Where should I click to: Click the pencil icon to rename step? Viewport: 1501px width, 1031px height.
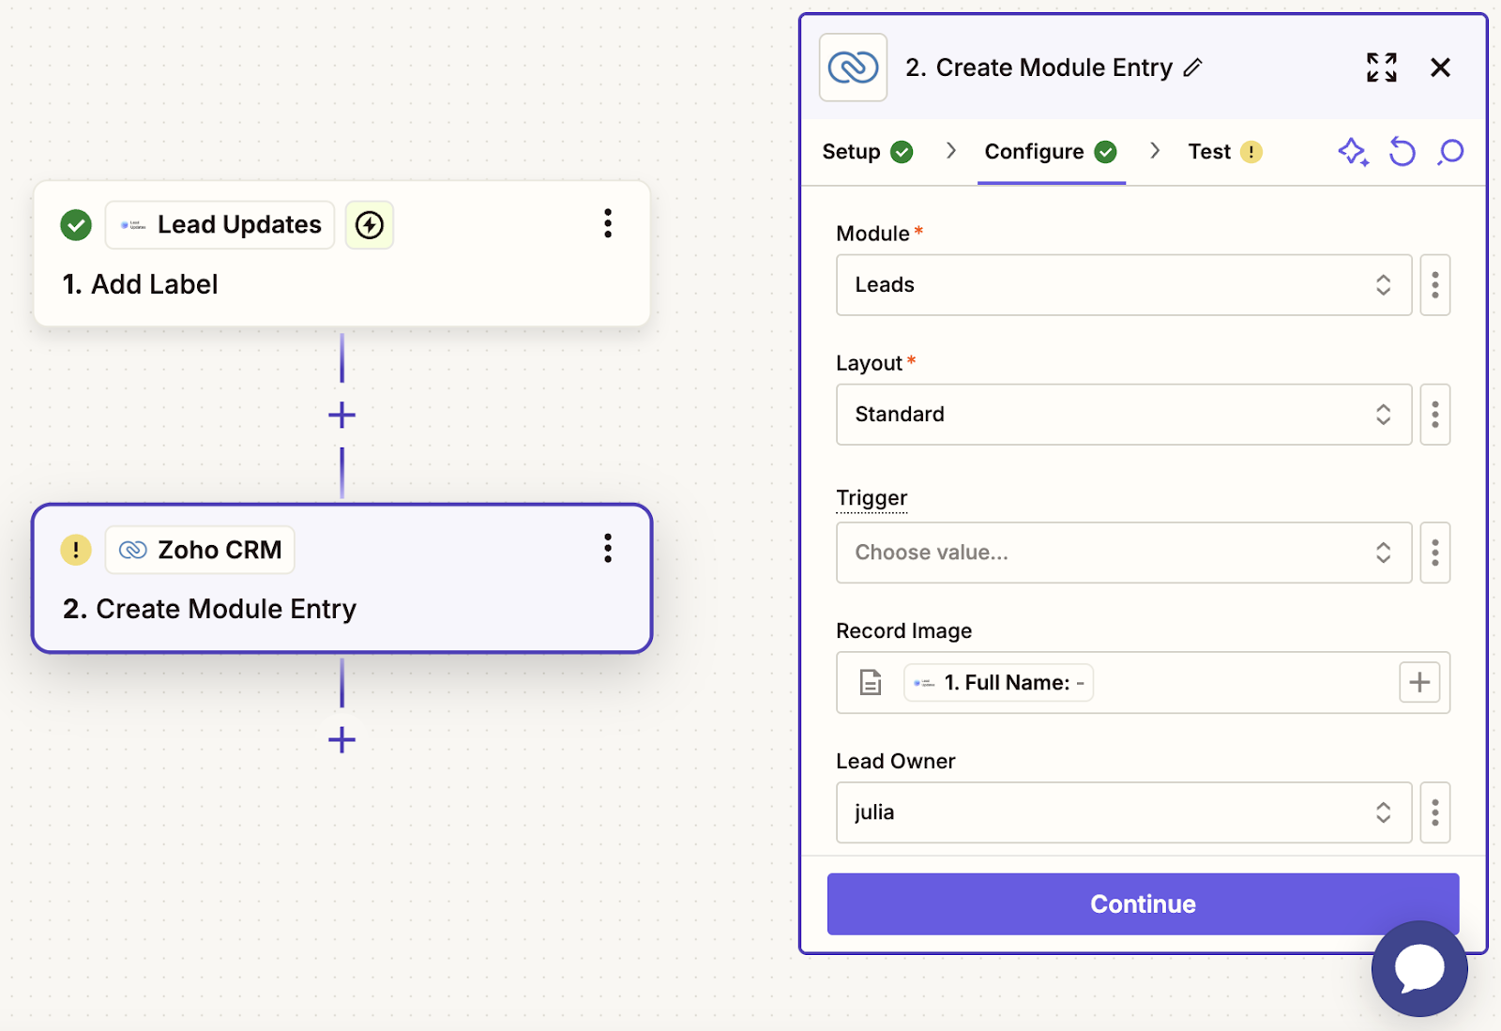(1192, 68)
